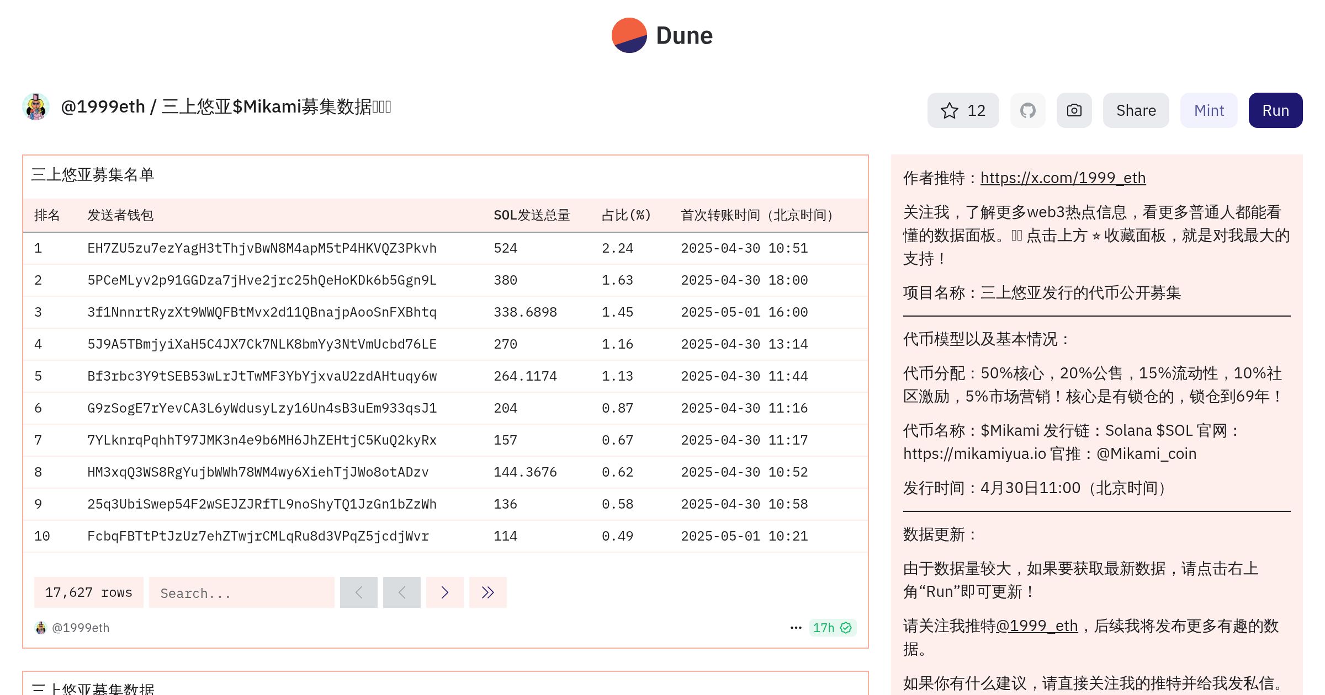Take a dashboard screenshot with camera icon
The height and width of the screenshot is (695, 1325).
click(1074, 110)
